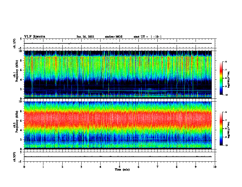Click the ch.1 frequency axis "4" tick

tap(21, 80)
